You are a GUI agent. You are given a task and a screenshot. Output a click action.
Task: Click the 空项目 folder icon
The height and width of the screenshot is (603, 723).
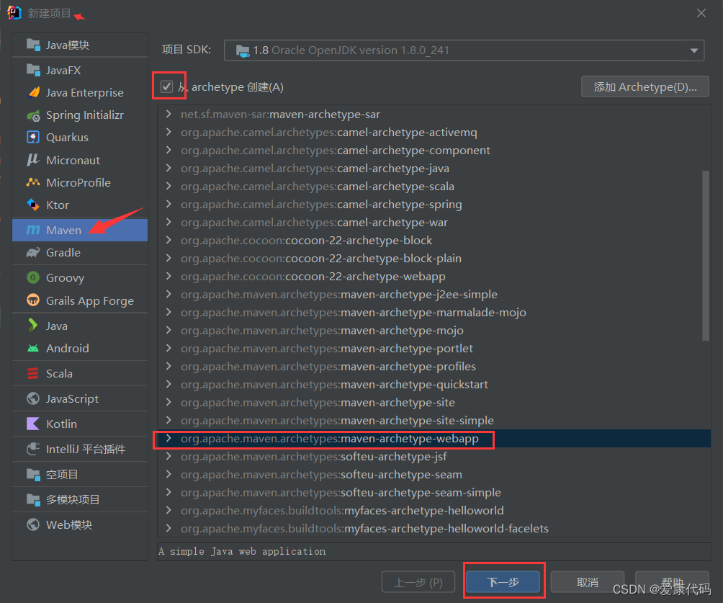[33, 474]
